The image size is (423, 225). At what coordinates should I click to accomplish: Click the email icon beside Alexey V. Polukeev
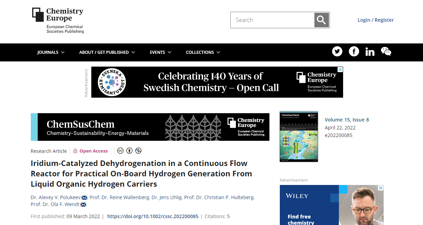pos(84,198)
